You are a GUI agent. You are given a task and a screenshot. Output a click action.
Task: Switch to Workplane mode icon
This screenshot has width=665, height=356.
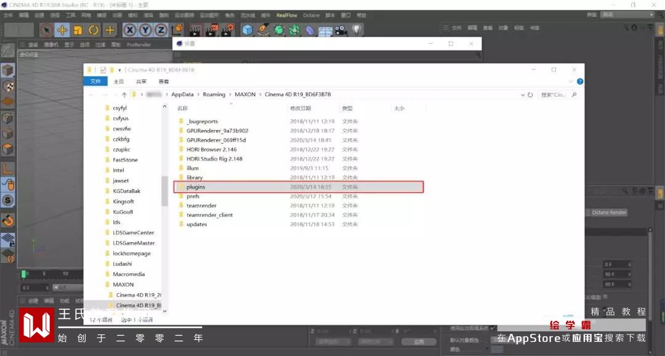click(x=7, y=102)
